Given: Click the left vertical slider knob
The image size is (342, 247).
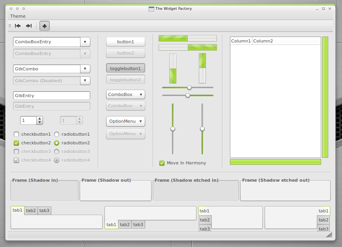Looking at the screenshot, I should coord(173,129).
